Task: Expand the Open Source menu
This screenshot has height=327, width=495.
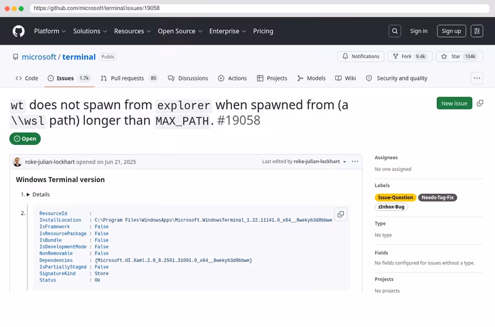Action: point(180,32)
